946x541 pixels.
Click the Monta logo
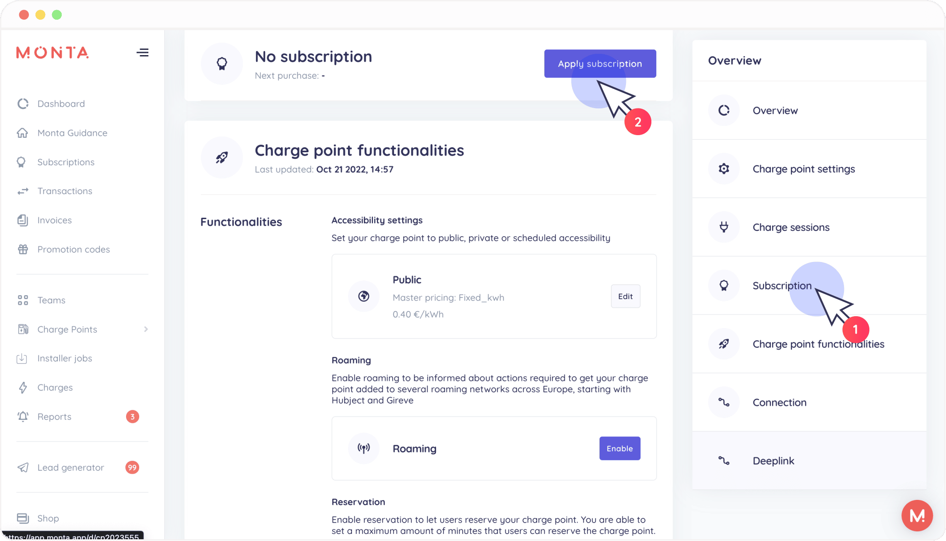(x=53, y=52)
